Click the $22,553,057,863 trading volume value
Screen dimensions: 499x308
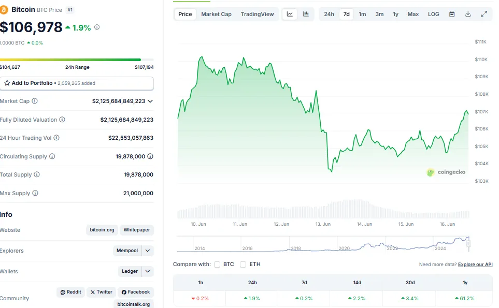tap(131, 138)
